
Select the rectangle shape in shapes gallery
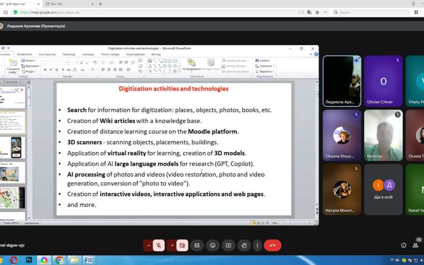165,61
